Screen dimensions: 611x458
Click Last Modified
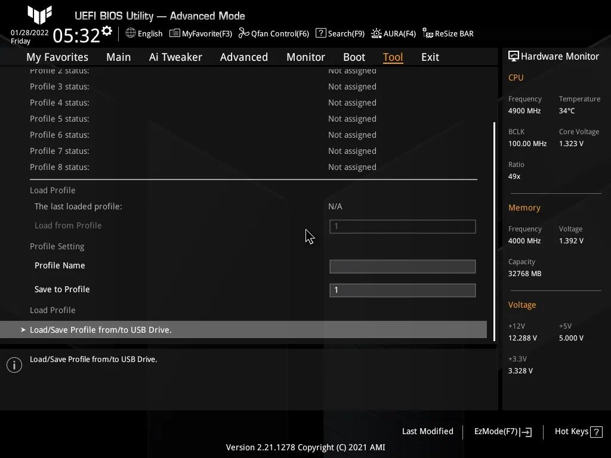[427, 431]
